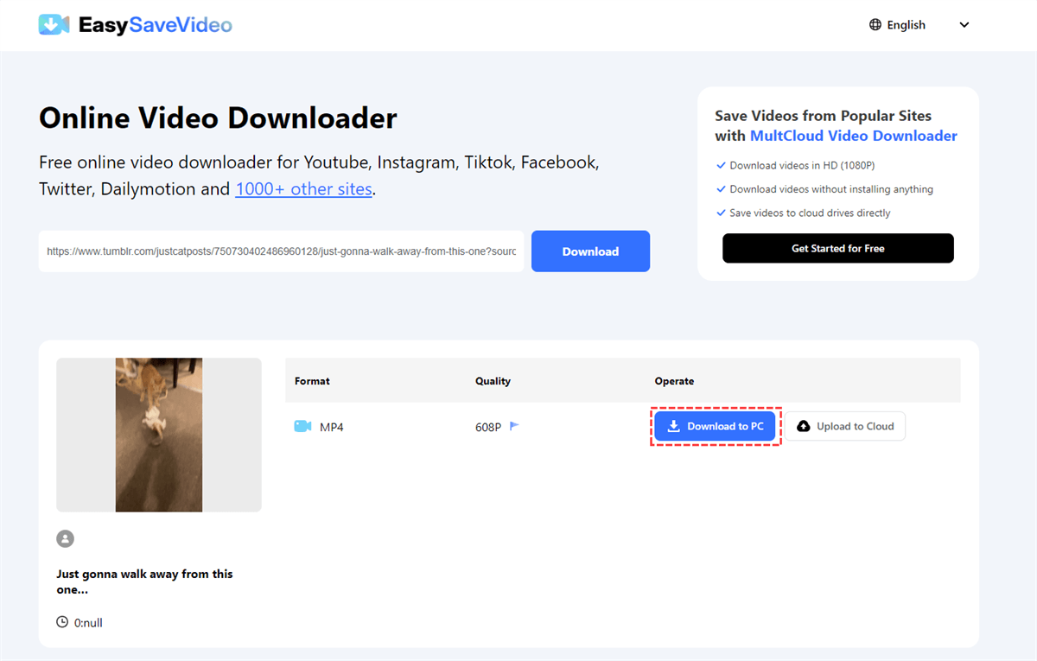This screenshot has width=1037, height=661.
Task: Click the "Format" column header
Action: pos(312,381)
